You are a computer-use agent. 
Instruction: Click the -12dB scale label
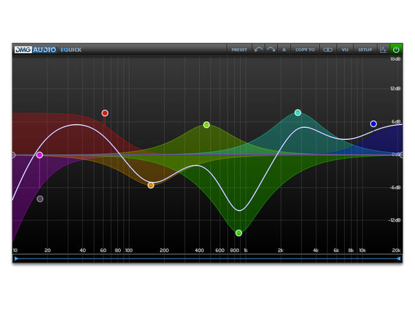click(394, 220)
